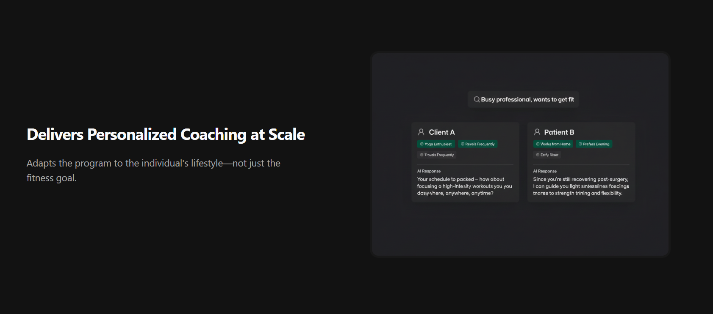Screen dimensions: 713x314
Task: Click the icon inside Prefers Evening tag
Action: 580,144
